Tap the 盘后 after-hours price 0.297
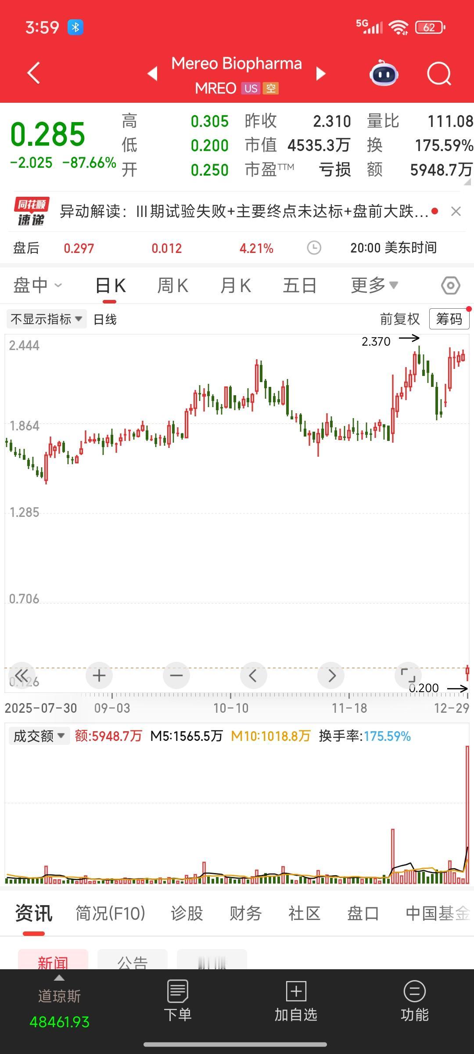 point(79,249)
